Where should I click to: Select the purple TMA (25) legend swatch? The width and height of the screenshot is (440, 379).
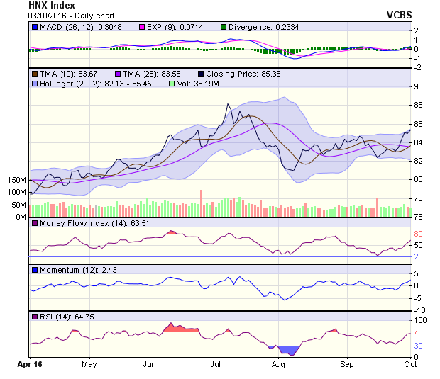pyautogui.click(x=118, y=73)
